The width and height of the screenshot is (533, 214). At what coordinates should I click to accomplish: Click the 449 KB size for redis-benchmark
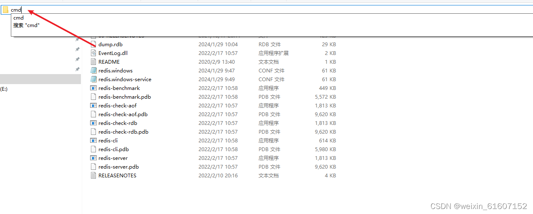pyautogui.click(x=327, y=88)
